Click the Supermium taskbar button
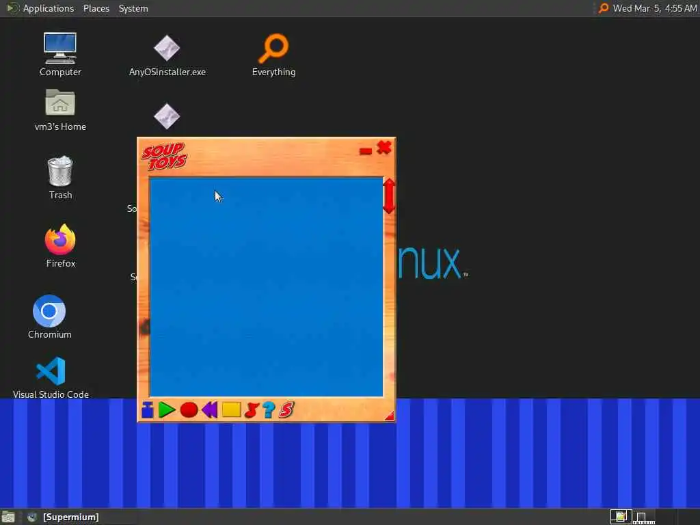This screenshot has width=700, height=525. coord(63,517)
